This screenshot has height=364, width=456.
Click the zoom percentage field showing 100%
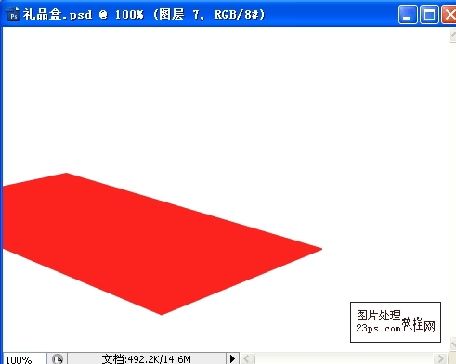point(25,359)
